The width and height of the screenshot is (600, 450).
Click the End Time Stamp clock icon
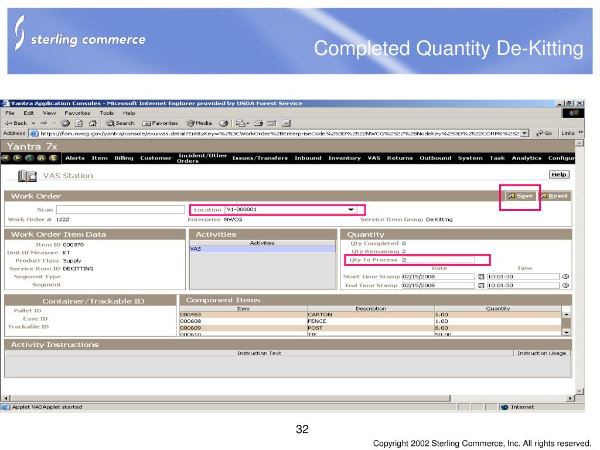566,285
